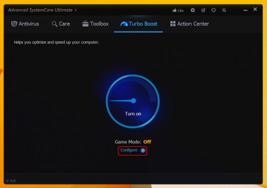The height and width of the screenshot is (188, 267).
Task: Click the arrow next to Configure
Action: point(143,150)
